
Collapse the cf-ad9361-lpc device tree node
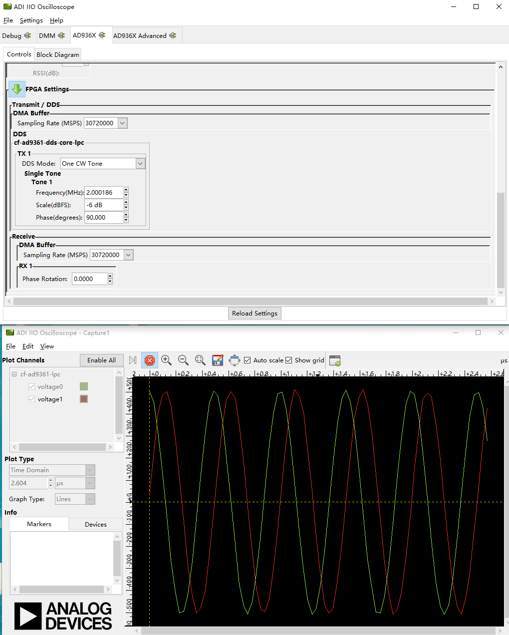click(x=14, y=374)
